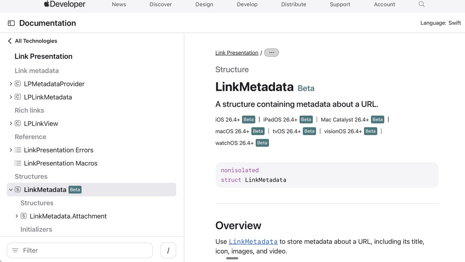Open the Account menu
The image size is (465, 262).
coord(384,4)
